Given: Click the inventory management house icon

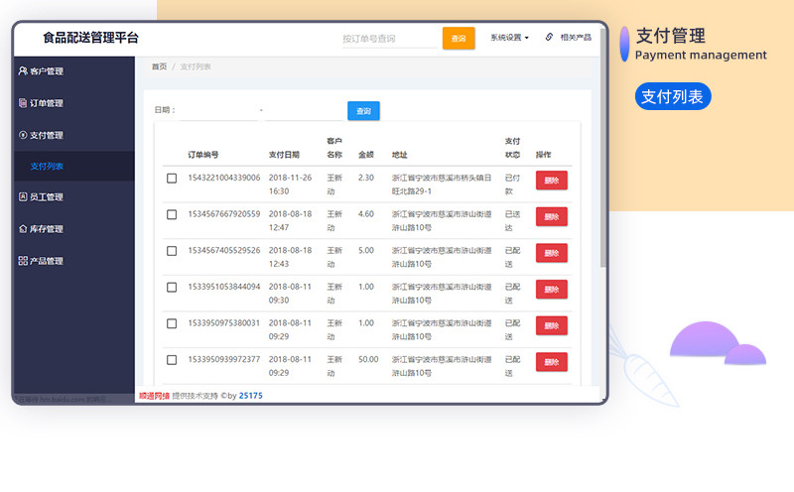Looking at the screenshot, I should pyautogui.click(x=23, y=229).
